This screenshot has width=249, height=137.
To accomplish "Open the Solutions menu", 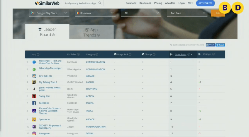I will pos(131,3).
